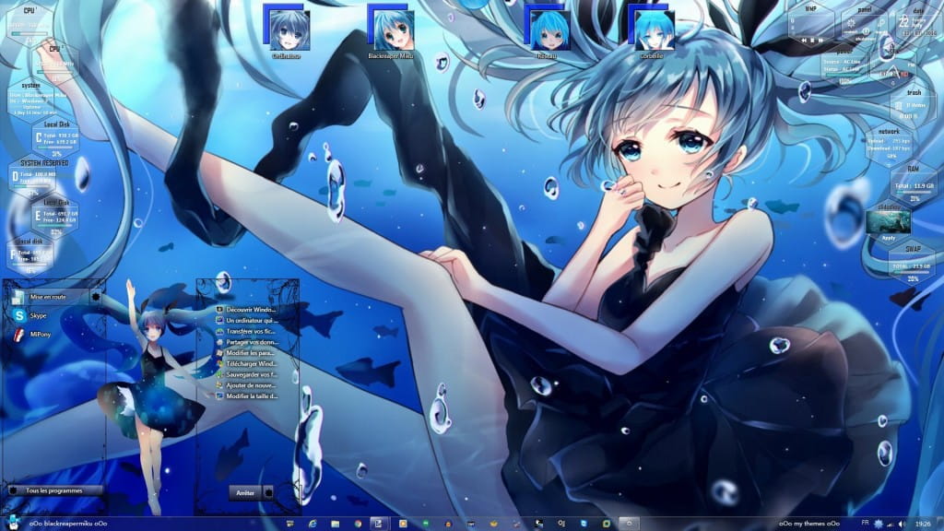
Task: Go to previous track in the WMP widget
Action: pyautogui.click(x=803, y=40)
